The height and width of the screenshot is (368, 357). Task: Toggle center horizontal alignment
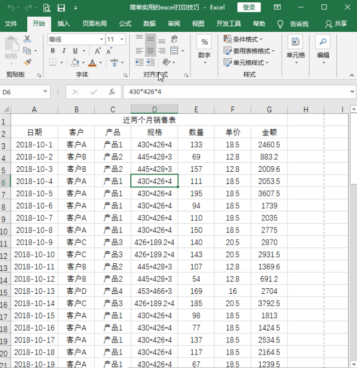(150, 51)
